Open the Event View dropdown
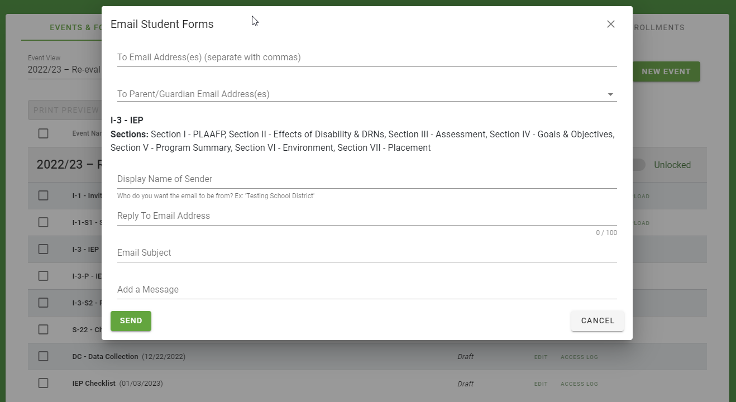 [x=64, y=70]
